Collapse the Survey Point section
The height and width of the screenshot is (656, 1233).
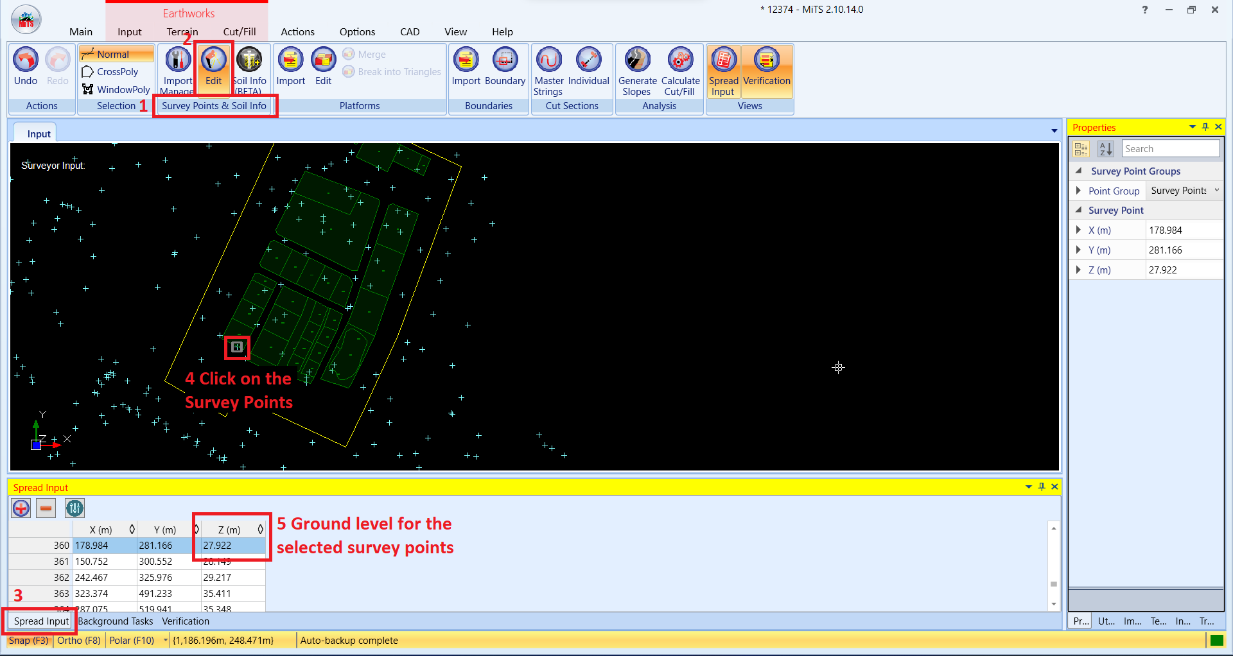[x=1079, y=210]
